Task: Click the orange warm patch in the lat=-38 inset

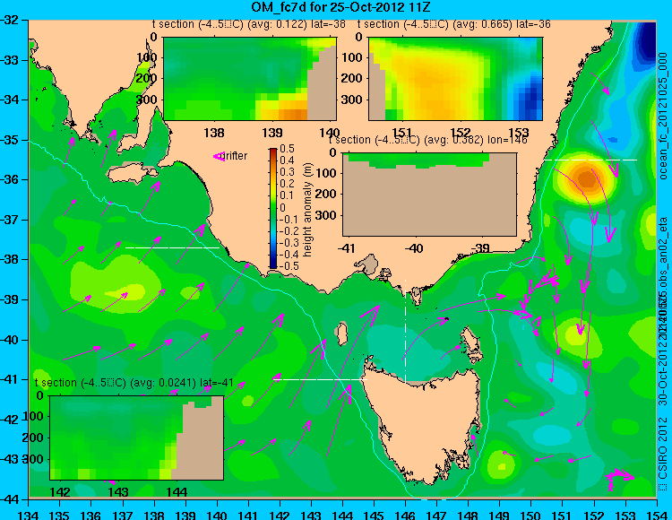Action: point(291,114)
